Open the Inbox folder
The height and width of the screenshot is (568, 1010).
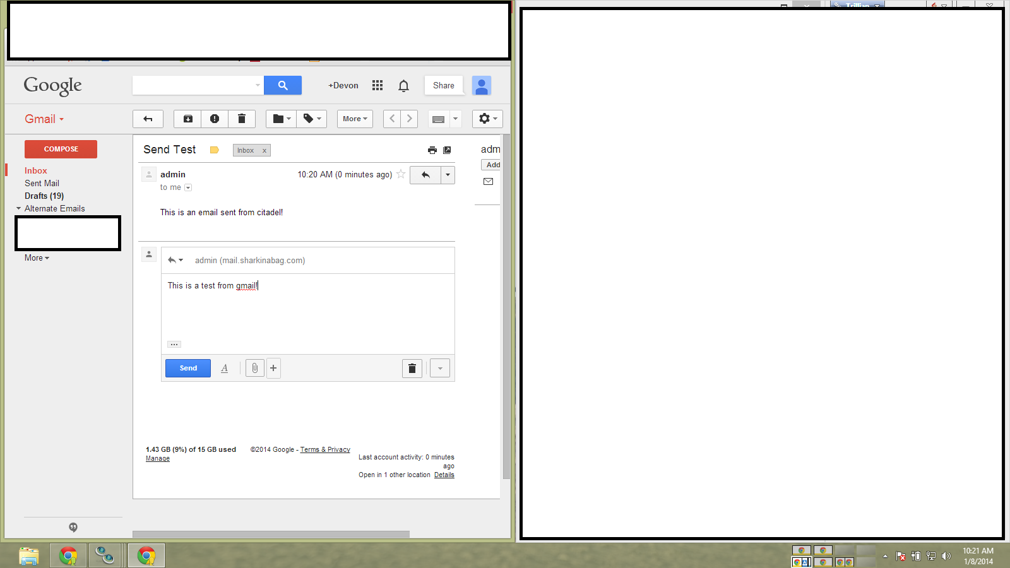point(36,170)
